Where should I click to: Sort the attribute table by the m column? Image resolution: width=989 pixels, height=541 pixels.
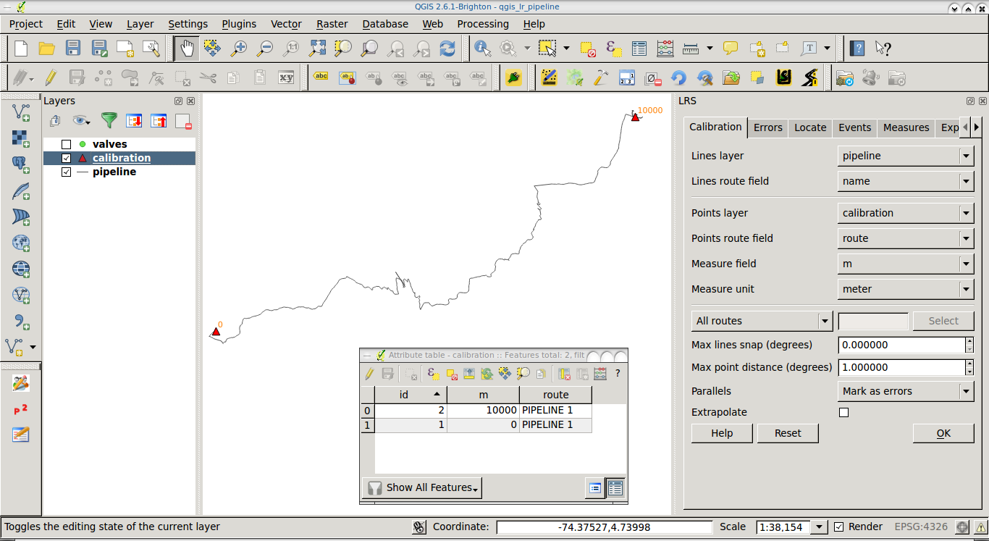[x=483, y=395]
